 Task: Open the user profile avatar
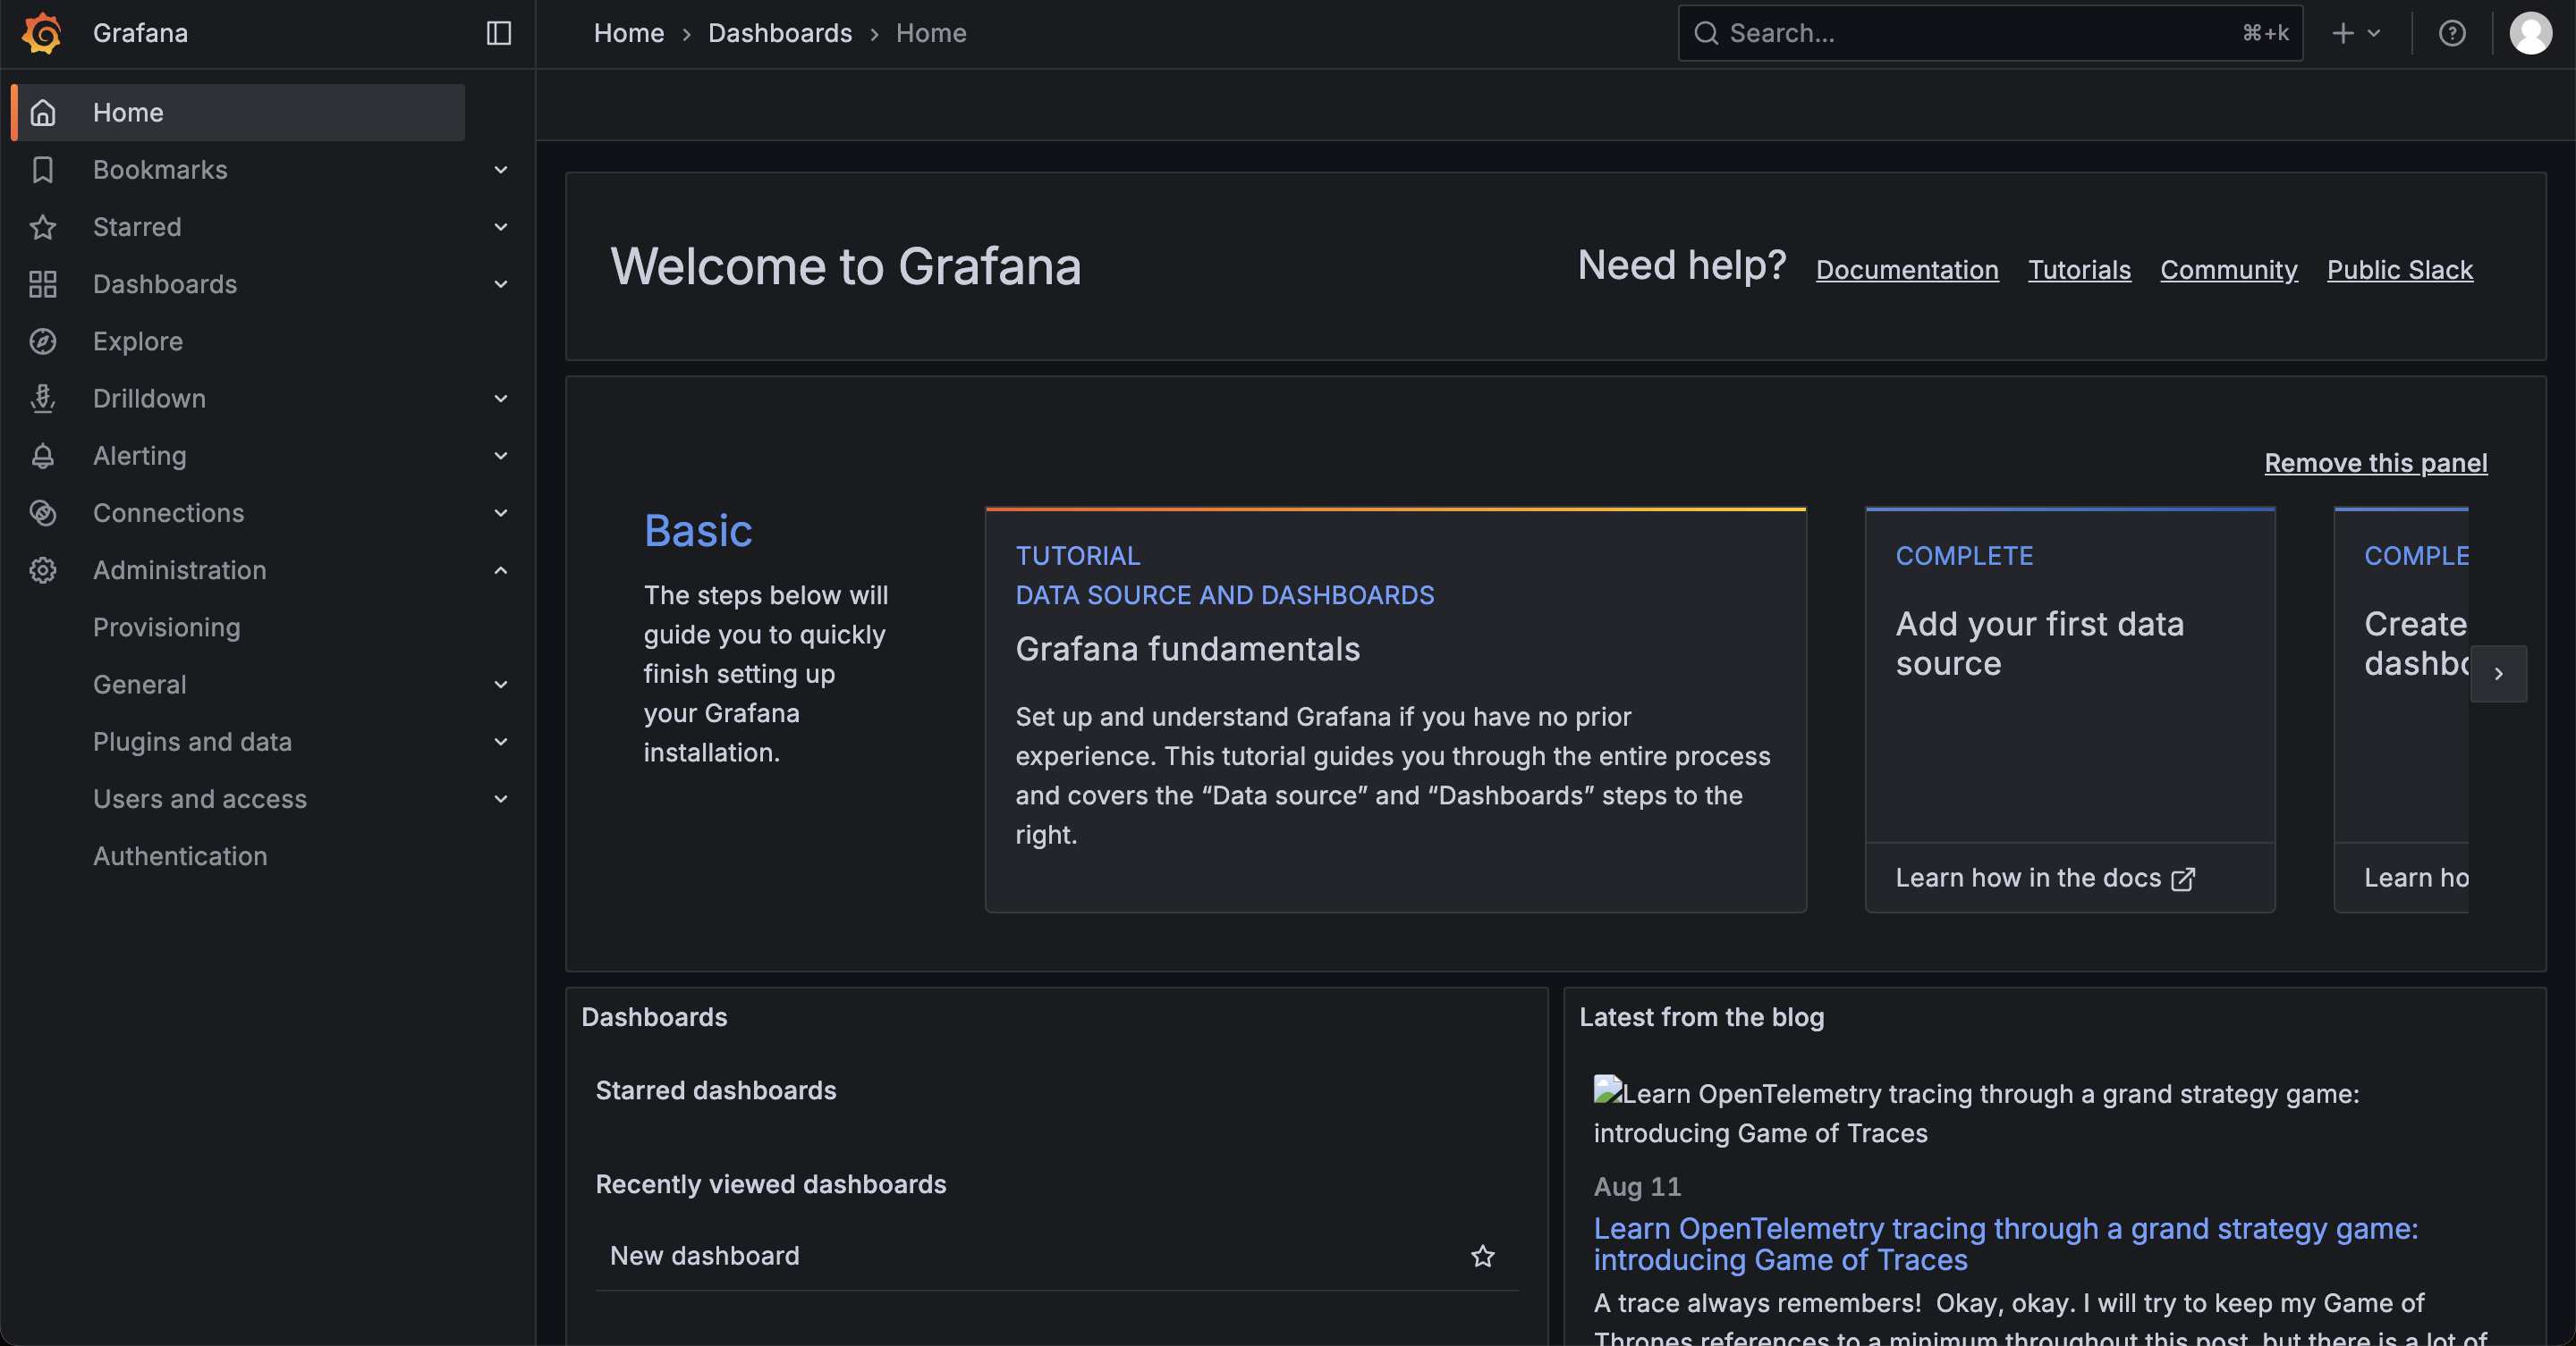point(2531,33)
